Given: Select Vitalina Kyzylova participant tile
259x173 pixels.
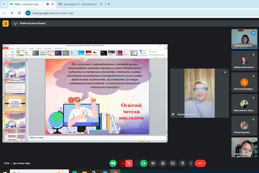Looking at the screenshot, I should [244, 39].
